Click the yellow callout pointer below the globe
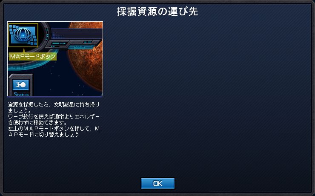The width and height of the screenshot is (315, 196). (x=23, y=50)
